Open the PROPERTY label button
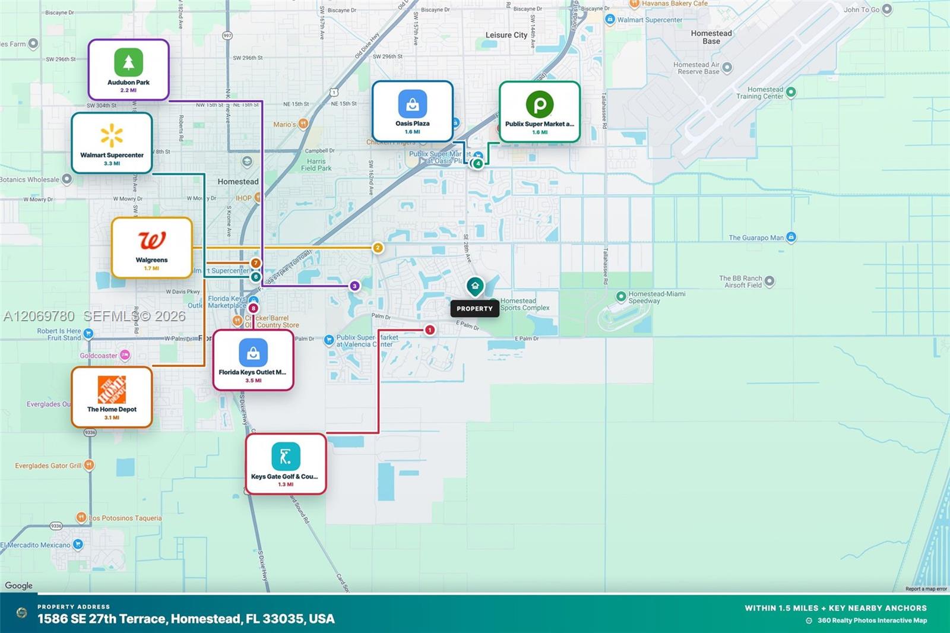Viewport: 950px width, 633px height. [475, 309]
